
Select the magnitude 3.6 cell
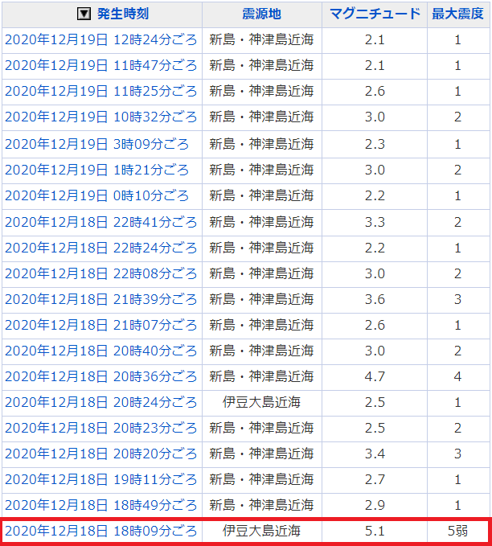tap(375, 299)
